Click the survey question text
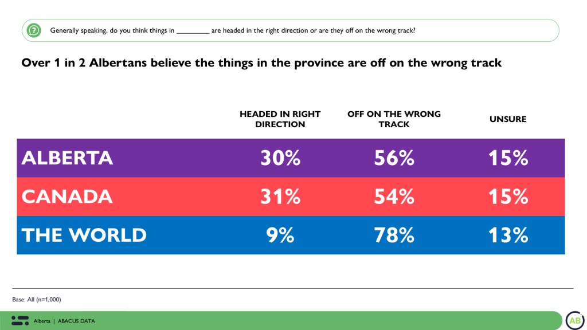The image size is (587, 330). (233, 30)
